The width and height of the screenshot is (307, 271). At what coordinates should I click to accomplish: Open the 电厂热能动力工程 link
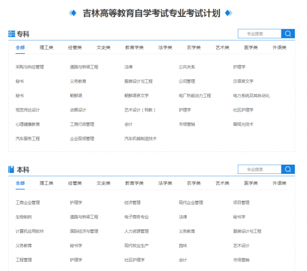(195, 96)
